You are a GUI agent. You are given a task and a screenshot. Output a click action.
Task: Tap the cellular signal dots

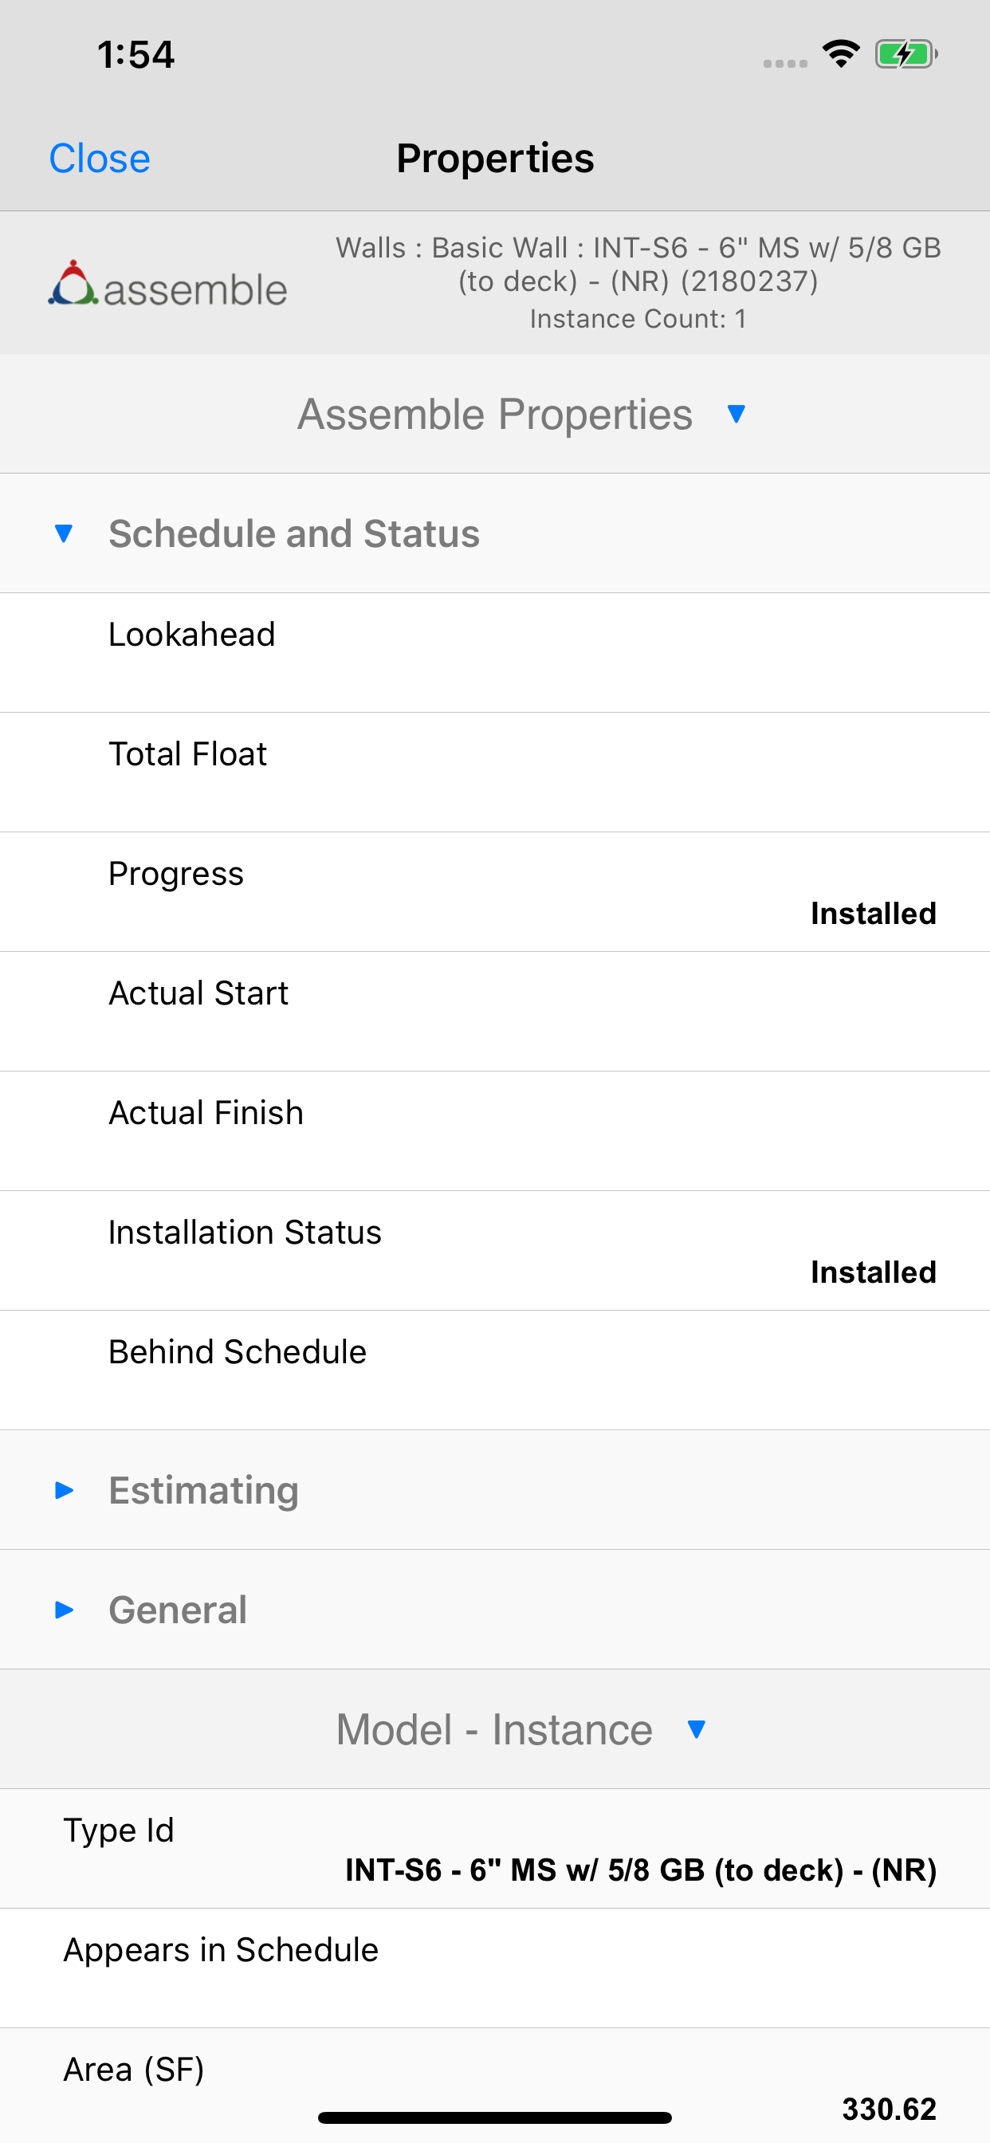tap(784, 63)
